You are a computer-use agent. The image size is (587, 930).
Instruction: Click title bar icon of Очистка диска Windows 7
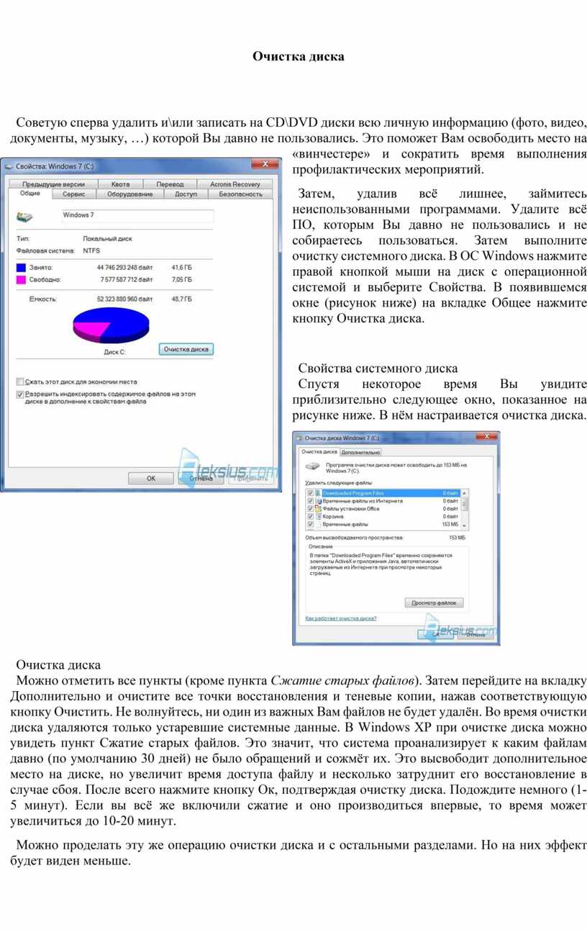[299, 438]
